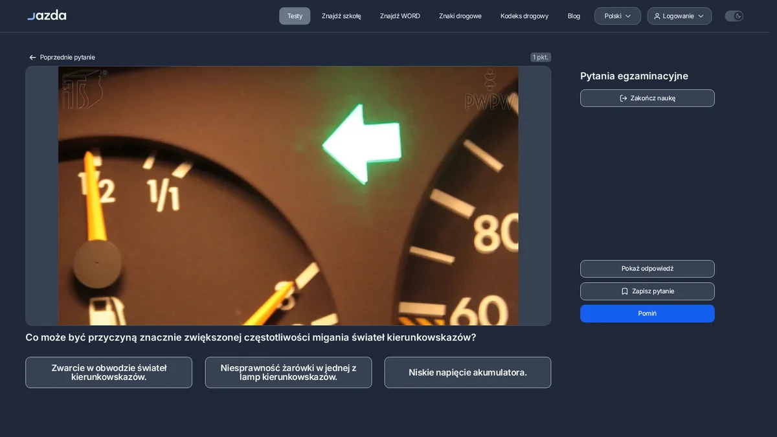The image size is (777, 437).
Task: Open the Blog link
Action: tap(574, 16)
